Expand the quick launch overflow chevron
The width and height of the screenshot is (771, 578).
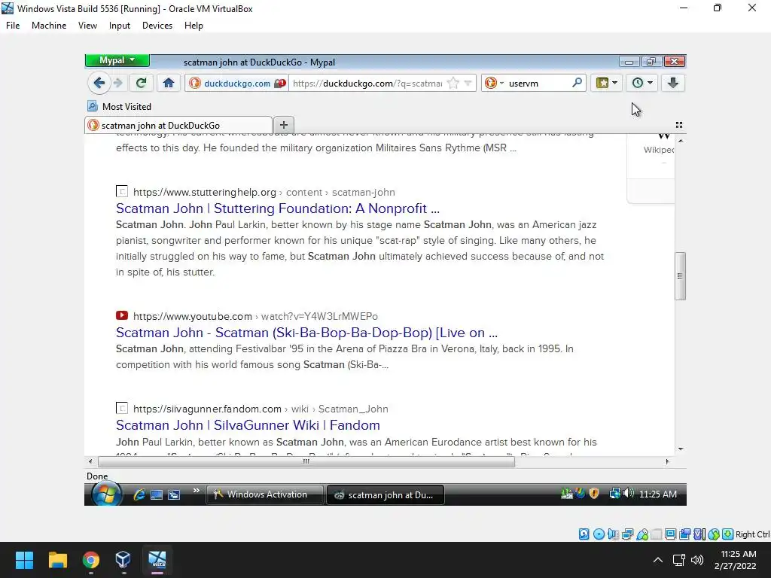click(197, 490)
